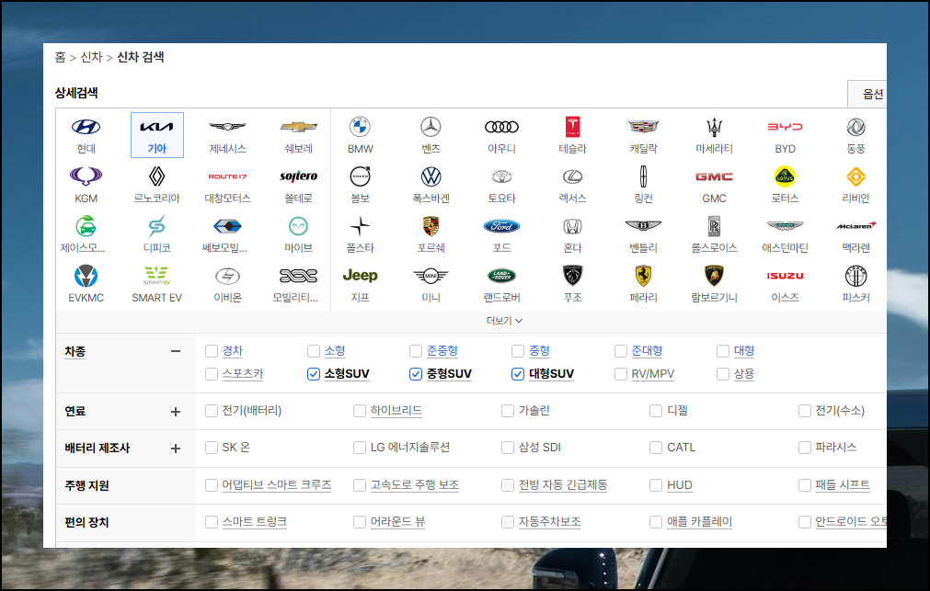Check the LG 에너지솔루션 battery box
The image size is (930, 591).
pos(360,447)
